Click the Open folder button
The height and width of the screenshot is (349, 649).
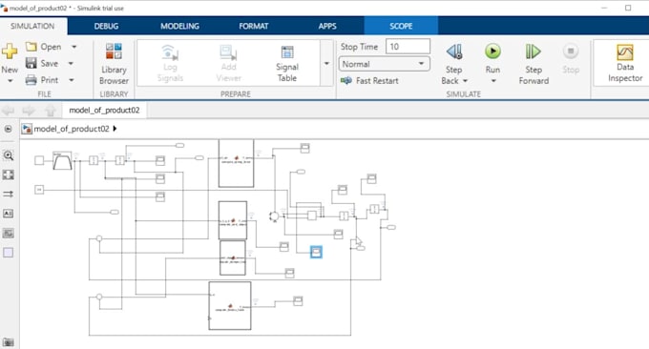44,47
